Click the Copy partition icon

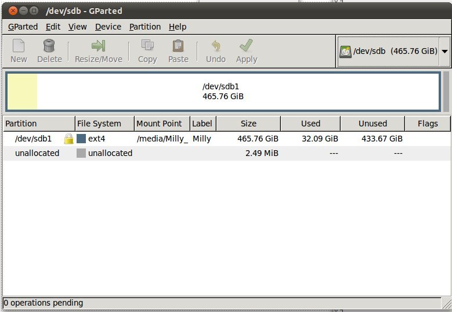click(x=147, y=45)
